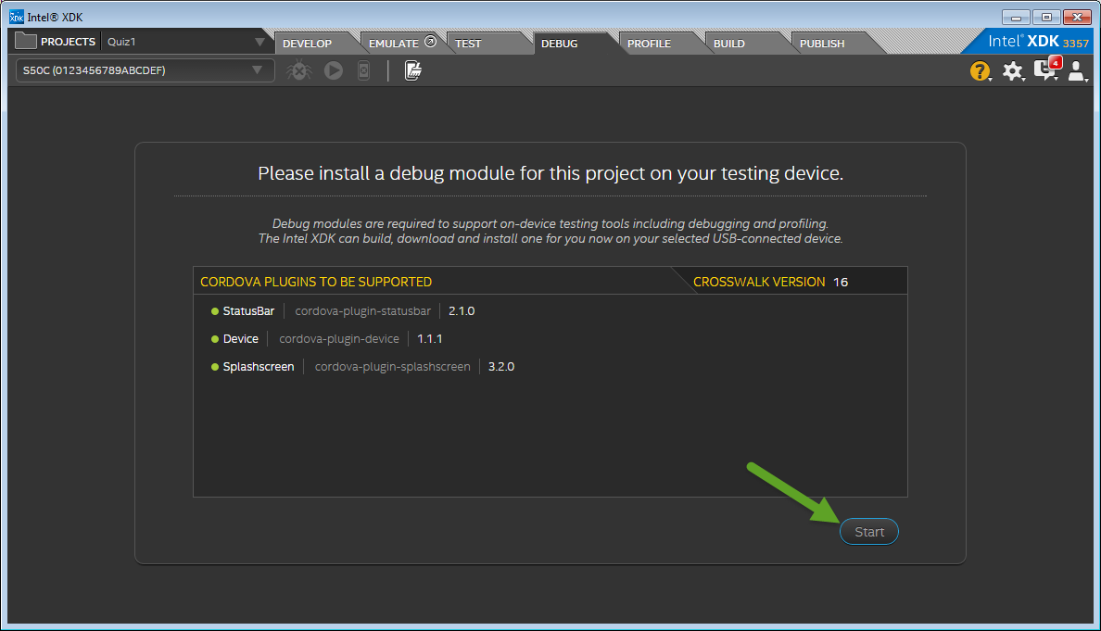
Task: Click cordova-plugin-statusbar text
Action: coord(363,311)
